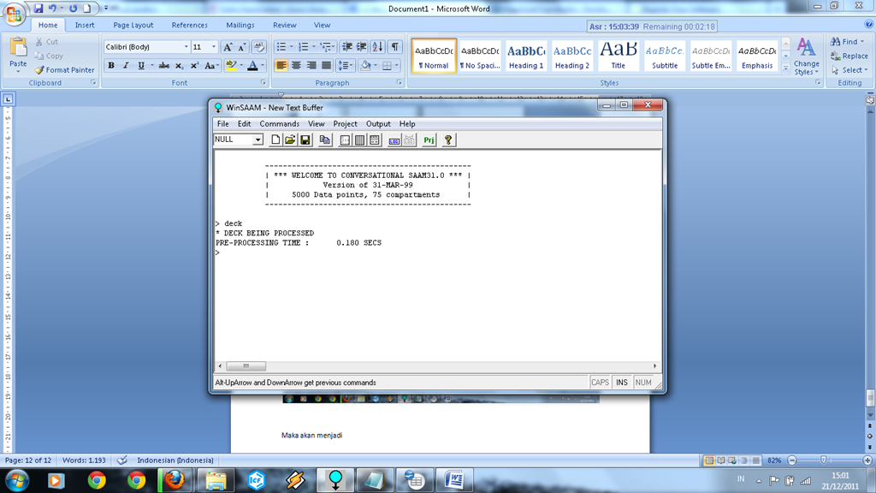Open the Output menu in WinSAAM
876x493 pixels.
378,123
